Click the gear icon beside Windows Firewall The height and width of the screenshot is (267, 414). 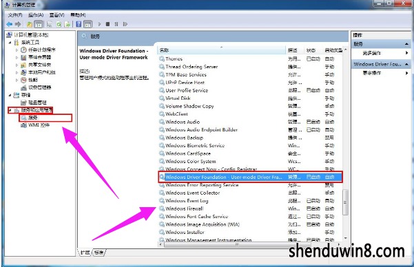click(x=162, y=209)
